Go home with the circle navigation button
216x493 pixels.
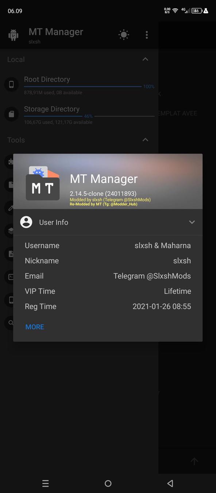pos(108,483)
